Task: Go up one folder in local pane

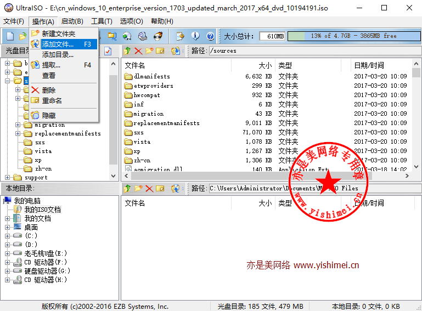Action: coord(127,189)
